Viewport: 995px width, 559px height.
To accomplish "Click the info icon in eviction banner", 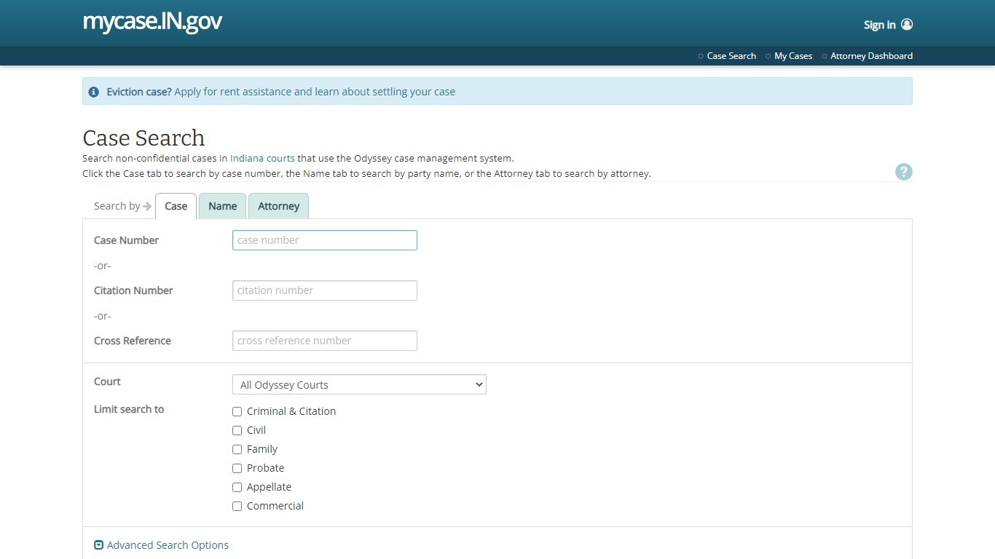I will coord(93,92).
